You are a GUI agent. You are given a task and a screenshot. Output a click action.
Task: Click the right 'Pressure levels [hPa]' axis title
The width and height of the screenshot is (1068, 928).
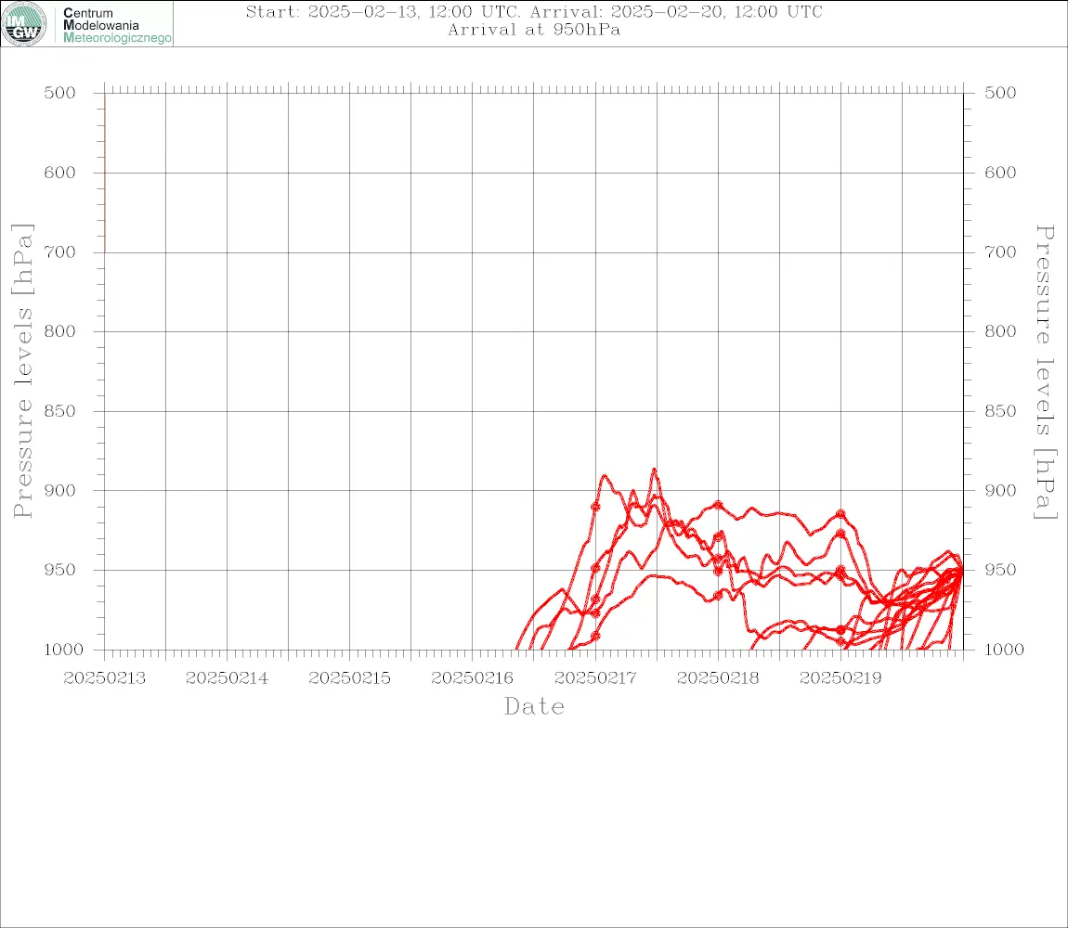(1046, 372)
